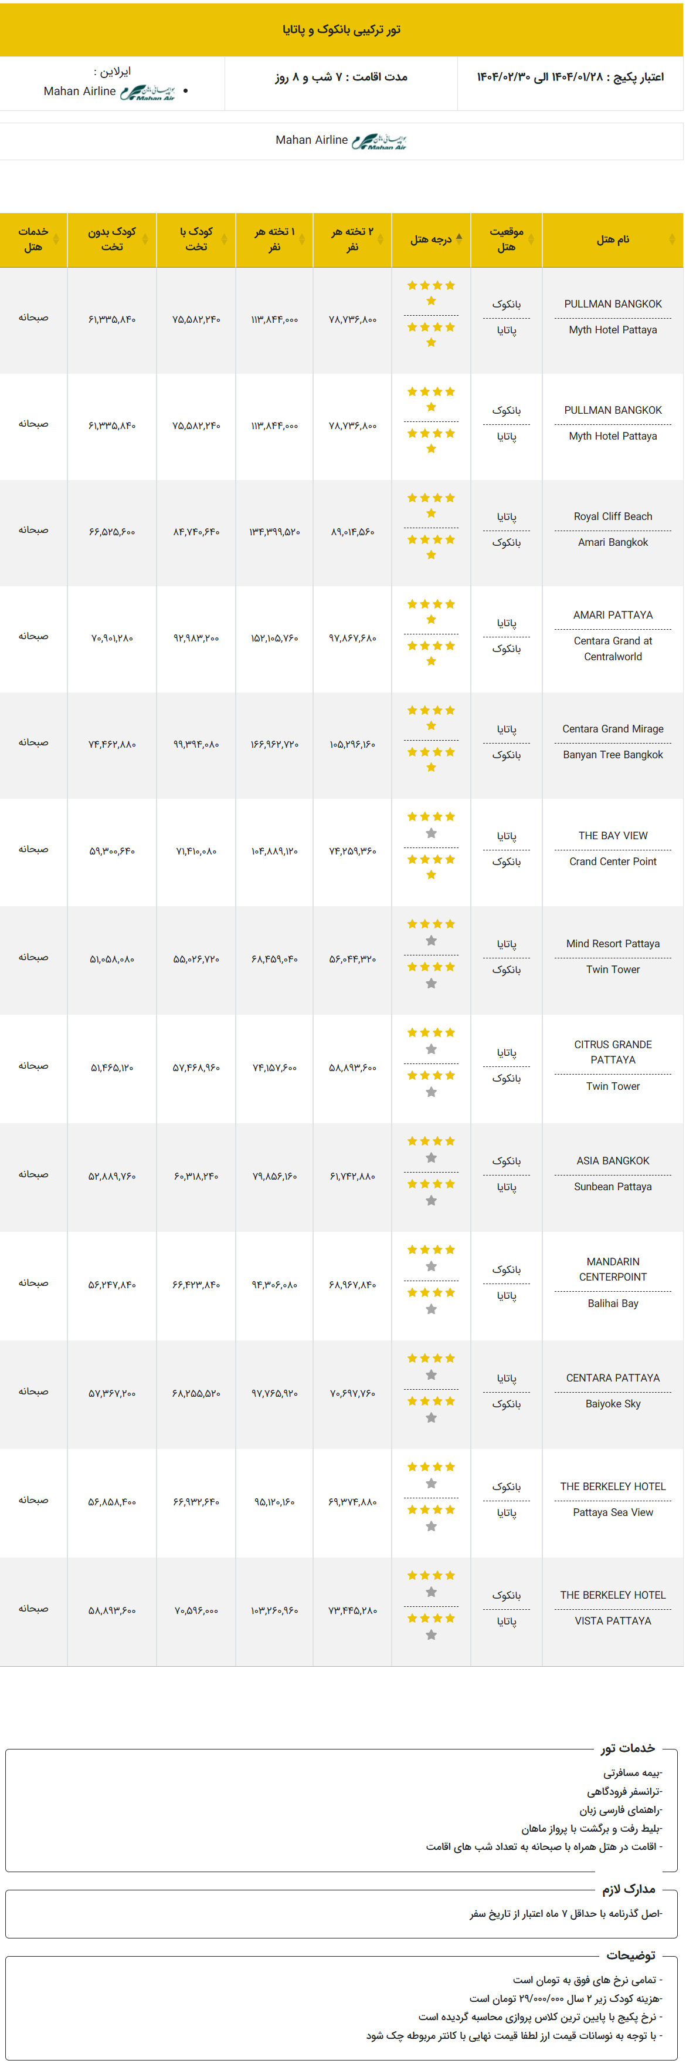This screenshot has width=686, height=2067.
Task: Open Royal Cliff Beach hotel entry
Action: (613, 516)
